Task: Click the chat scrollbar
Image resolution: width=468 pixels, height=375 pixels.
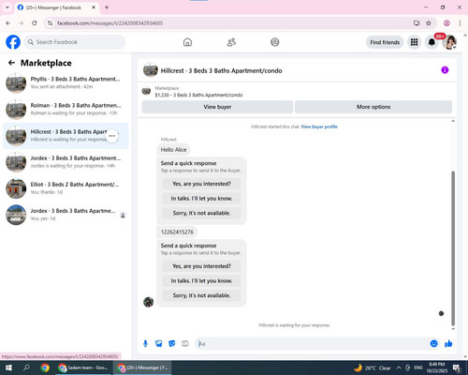Action: point(453,248)
